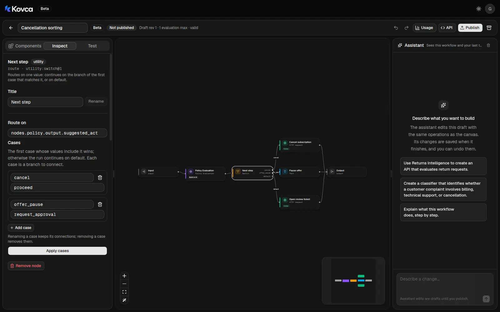This screenshot has height=312, width=500.
Task: Zoom out on the canvas
Action: tap(124, 284)
